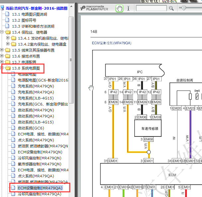Click the Macromedia FlashPaper logo
This screenshot has width=202, height=197.
pos(94,8)
